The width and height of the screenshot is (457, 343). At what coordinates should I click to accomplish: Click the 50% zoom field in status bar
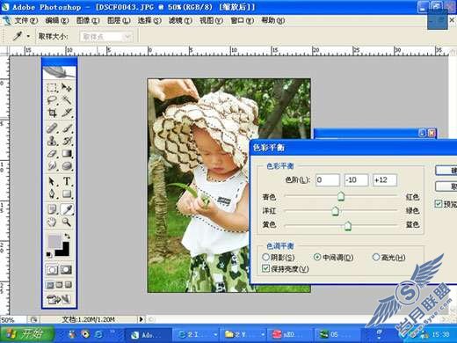pyautogui.click(x=13, y=319)
